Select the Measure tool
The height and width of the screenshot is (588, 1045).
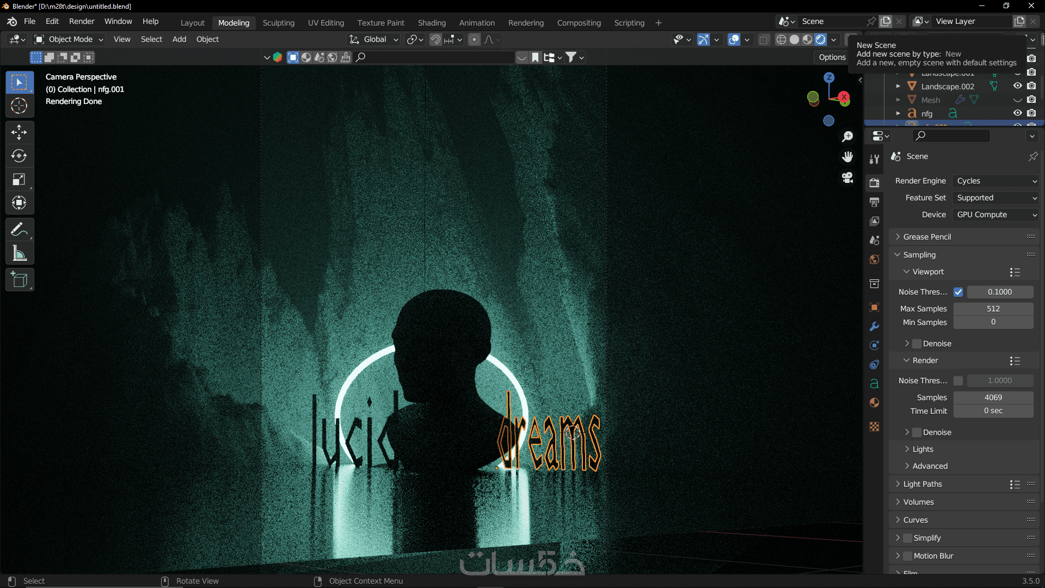pyautogui.click(x=19, y=253)
